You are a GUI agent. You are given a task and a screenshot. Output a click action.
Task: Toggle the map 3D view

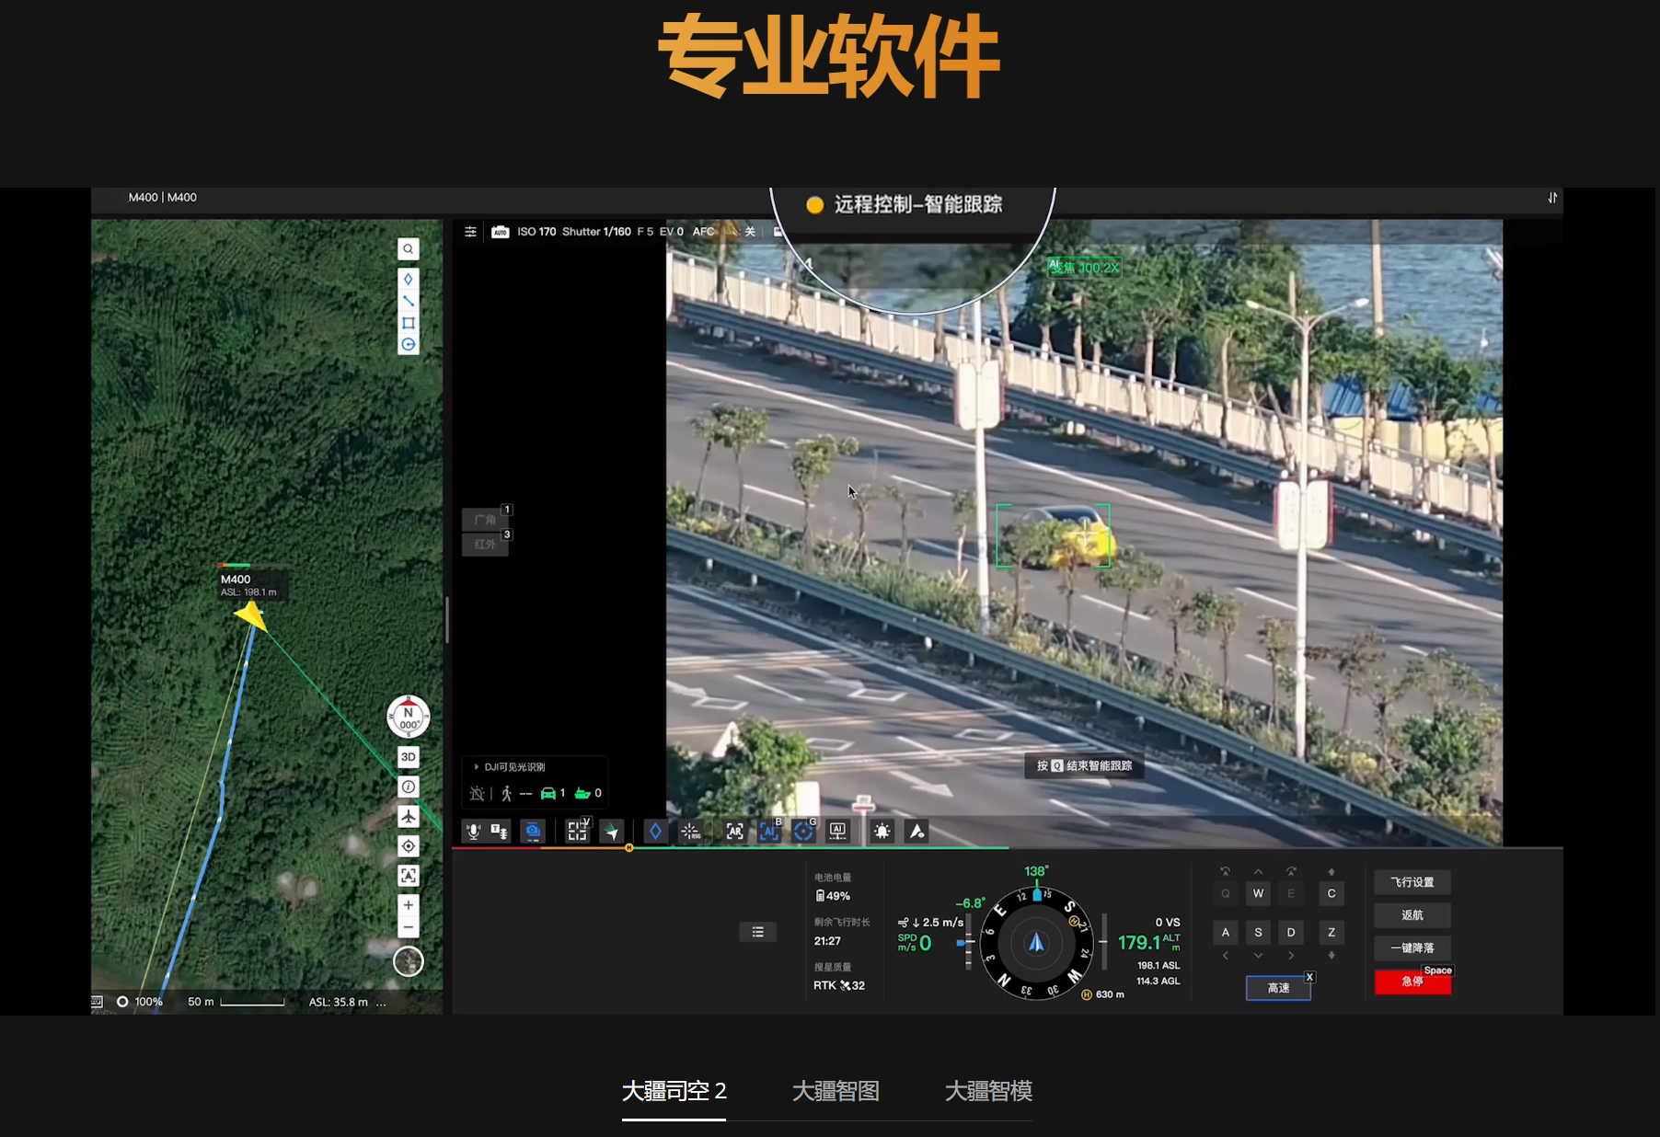409,757
